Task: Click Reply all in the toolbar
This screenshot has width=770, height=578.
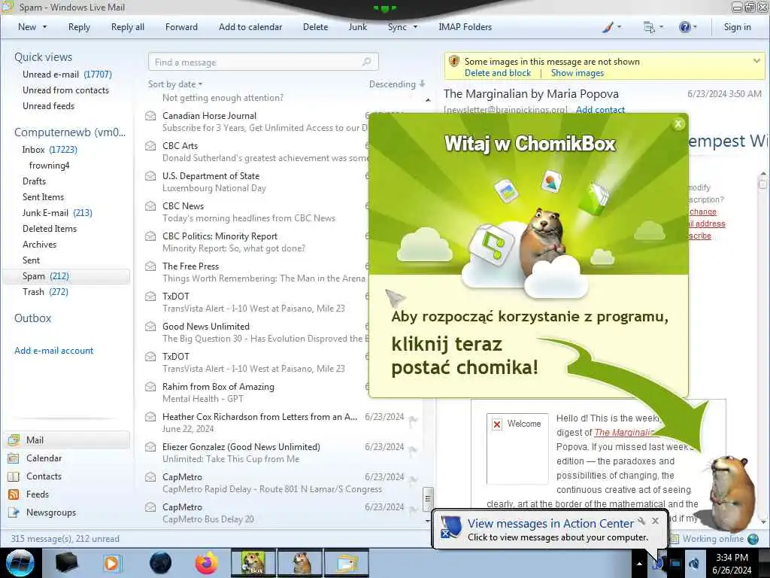Action: point(128,27)
